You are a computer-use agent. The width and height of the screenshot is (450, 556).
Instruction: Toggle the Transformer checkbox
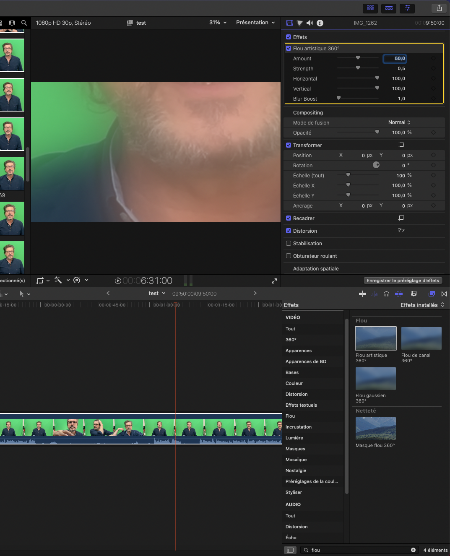[x=289, y=145]
